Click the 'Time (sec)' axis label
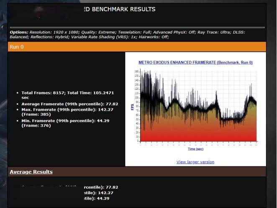Viewport: 277px width, 208px height. click(x=195, y=149)
